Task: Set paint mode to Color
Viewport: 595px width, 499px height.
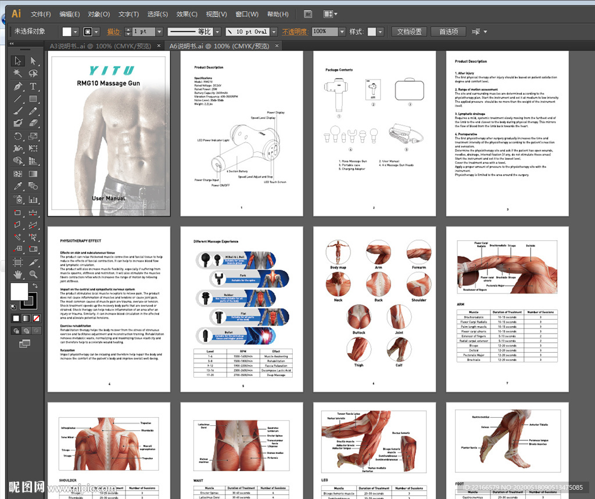Action: 16,319
